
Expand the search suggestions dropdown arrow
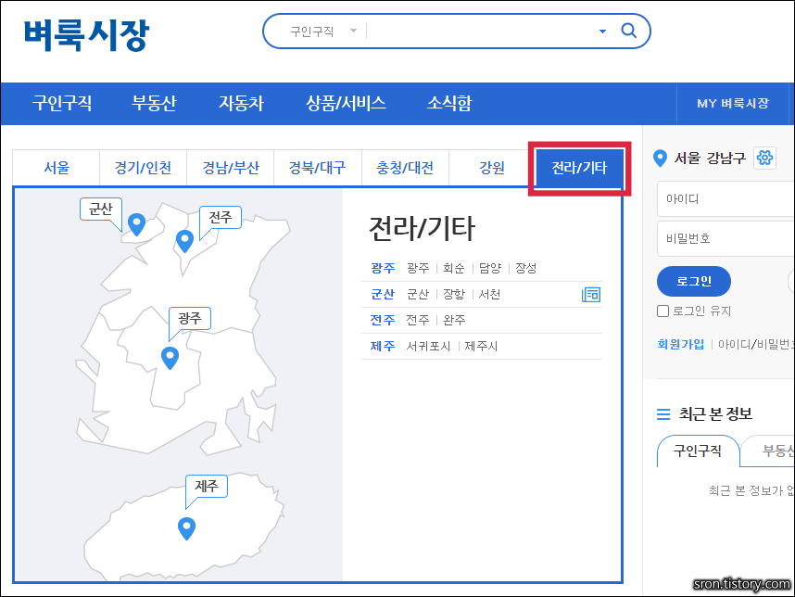[602, 32]
